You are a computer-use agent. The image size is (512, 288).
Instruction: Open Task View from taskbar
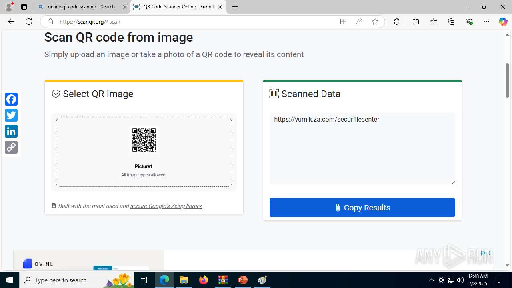coord(144,280)
